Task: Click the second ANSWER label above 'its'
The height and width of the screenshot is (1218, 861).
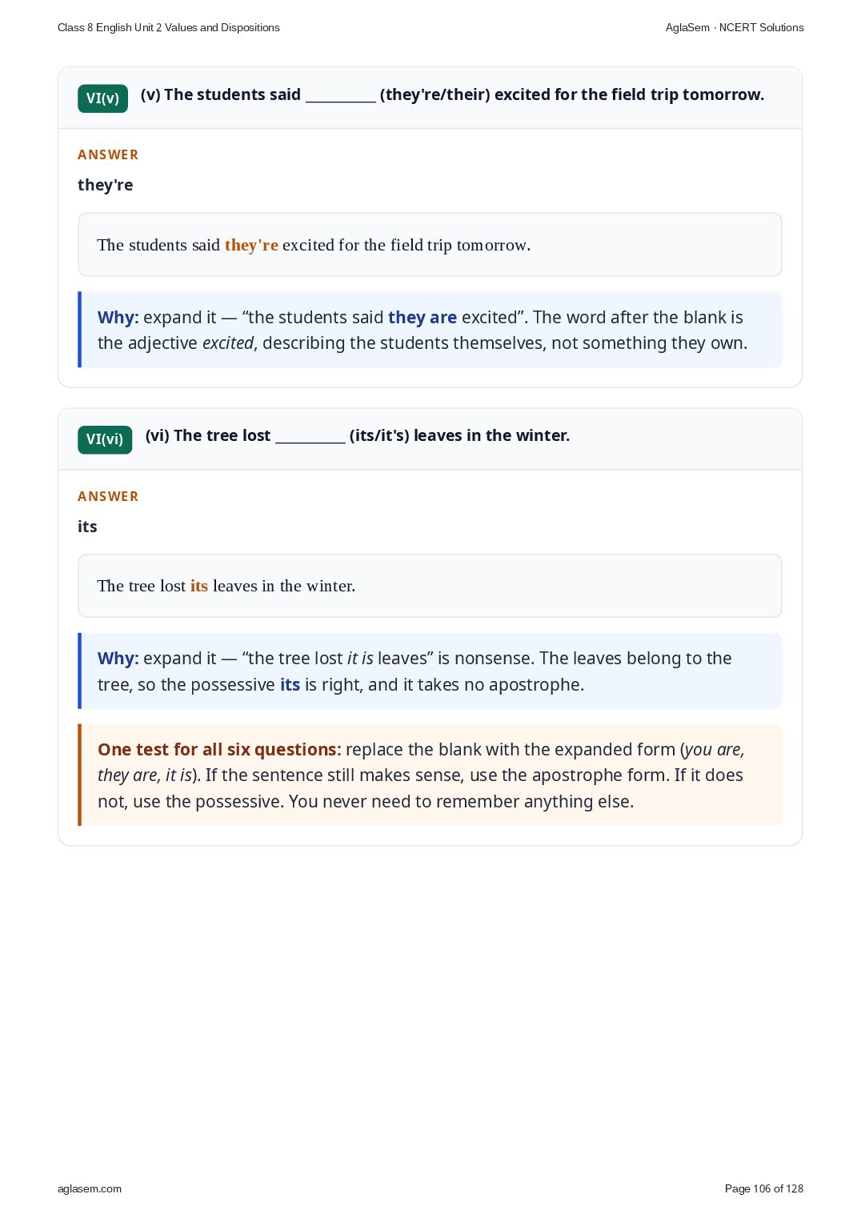Action: point(108,496)
